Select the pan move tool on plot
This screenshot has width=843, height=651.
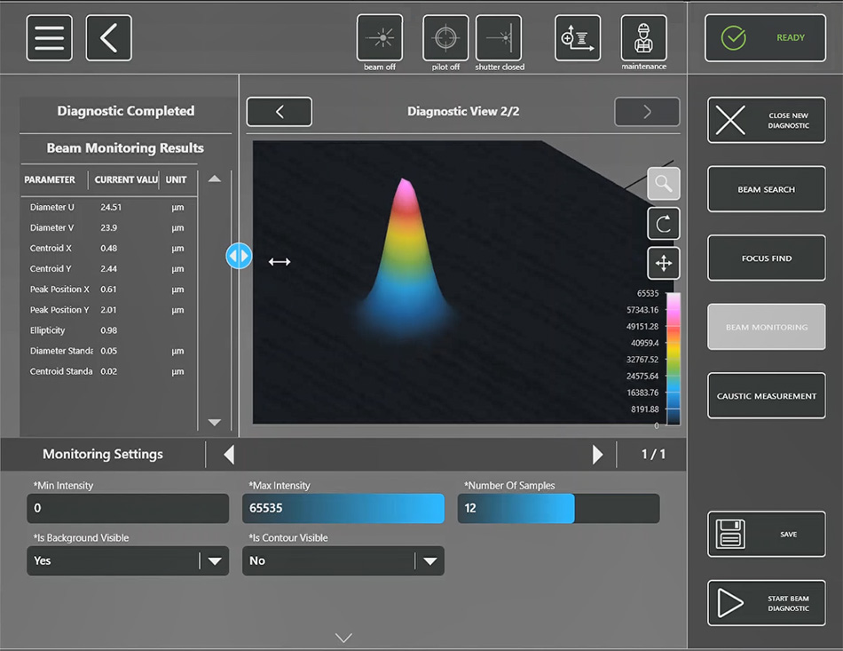(663, 263)
